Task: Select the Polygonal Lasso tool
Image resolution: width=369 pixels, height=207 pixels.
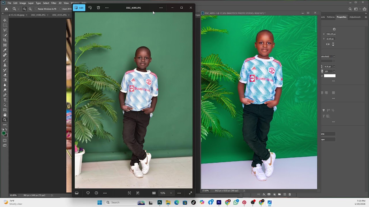Action: [x=5, y=30]
